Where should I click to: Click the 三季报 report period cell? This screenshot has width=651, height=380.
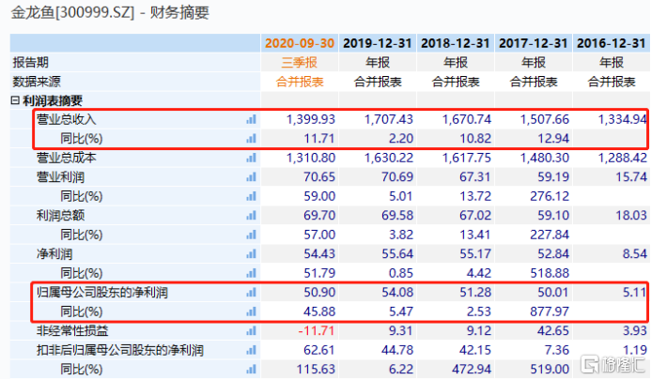[300, 63]
